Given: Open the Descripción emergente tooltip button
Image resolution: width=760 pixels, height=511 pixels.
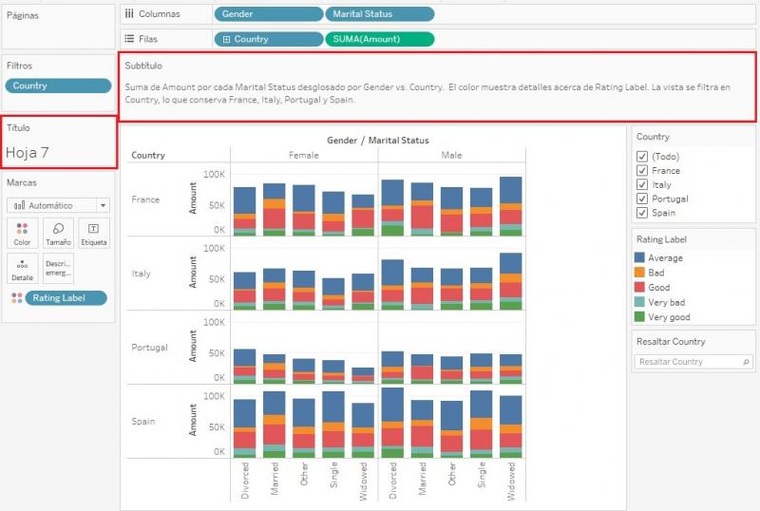Looking at the screenshot, I should [58, 269].
